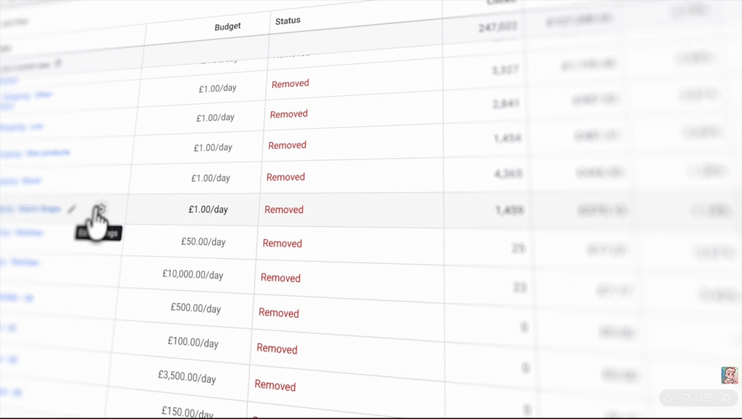Click Removed status in the £3,500.00/day row

click(275, 386)
